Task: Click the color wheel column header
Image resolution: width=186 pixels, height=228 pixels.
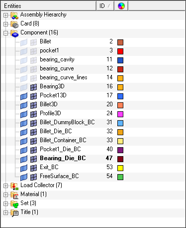Action: point(121,6)
